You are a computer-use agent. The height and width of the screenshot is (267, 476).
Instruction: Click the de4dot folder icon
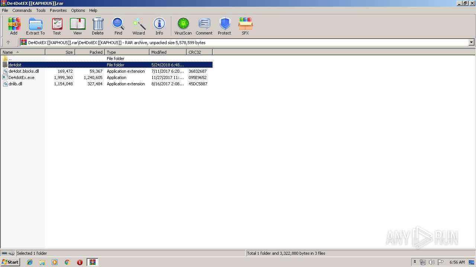[5, 65]
